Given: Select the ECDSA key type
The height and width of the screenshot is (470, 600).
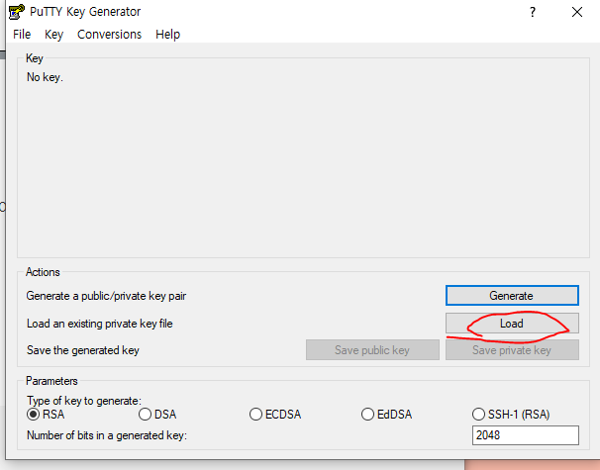Looking at the screenshot, I should click(x=275, y=415).
